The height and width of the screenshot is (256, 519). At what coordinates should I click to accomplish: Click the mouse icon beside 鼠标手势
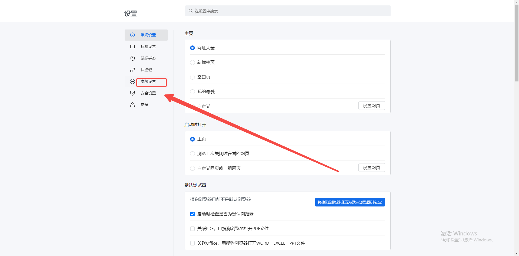click(132, 58)
